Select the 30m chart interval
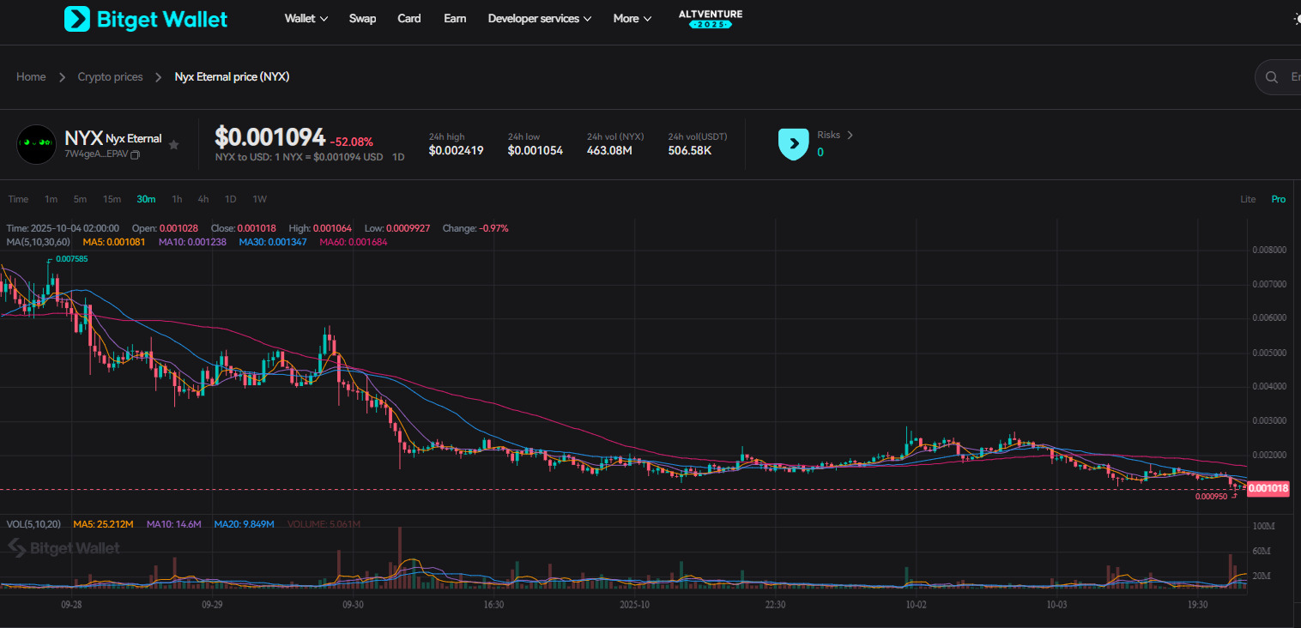This screenshot has width=1301, height=628. [146, 199]
